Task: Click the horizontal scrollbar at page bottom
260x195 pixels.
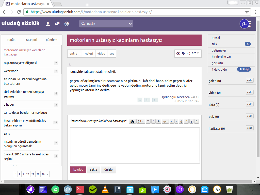Action: point(128,182)
